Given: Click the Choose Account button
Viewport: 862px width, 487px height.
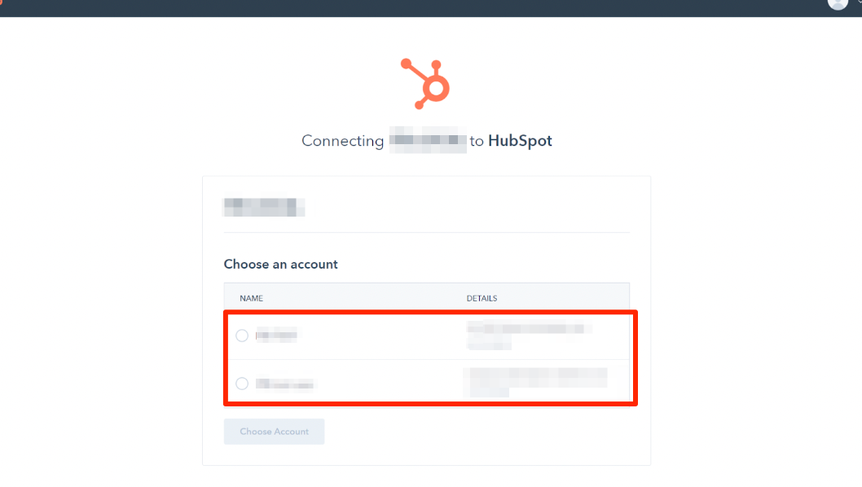Looking at the screenshot, I should coord(274,432).
